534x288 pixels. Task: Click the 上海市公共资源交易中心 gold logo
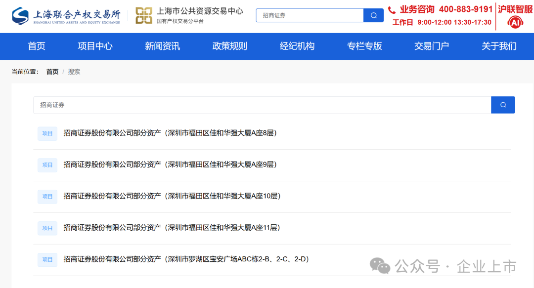pos(144,16)
